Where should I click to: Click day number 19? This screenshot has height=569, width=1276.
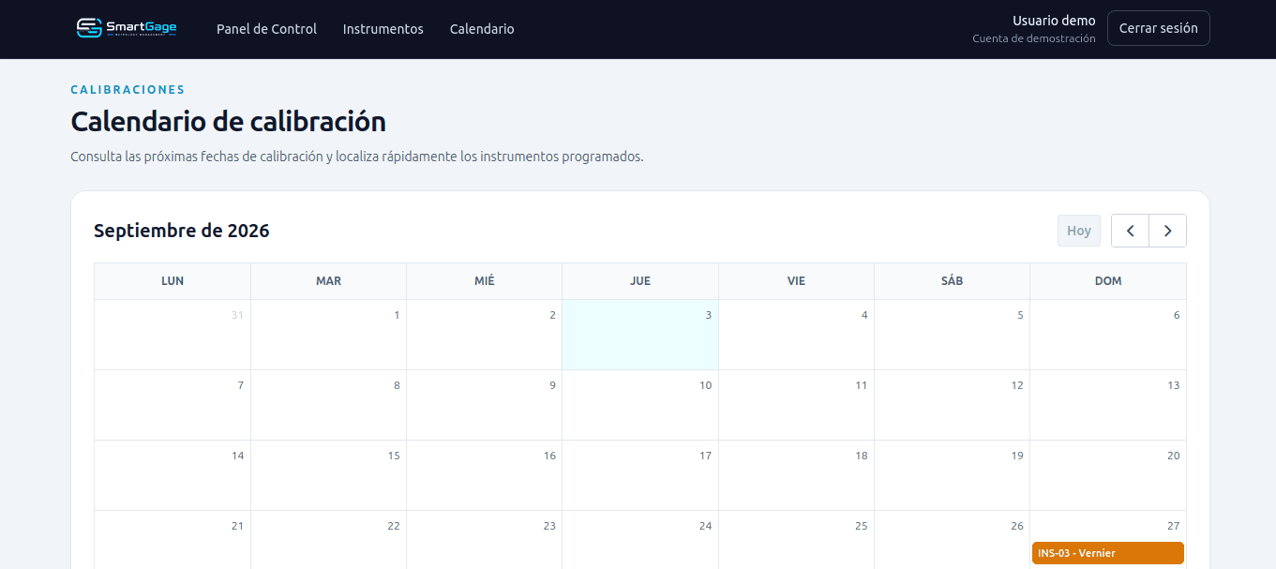click(1017, 456)
